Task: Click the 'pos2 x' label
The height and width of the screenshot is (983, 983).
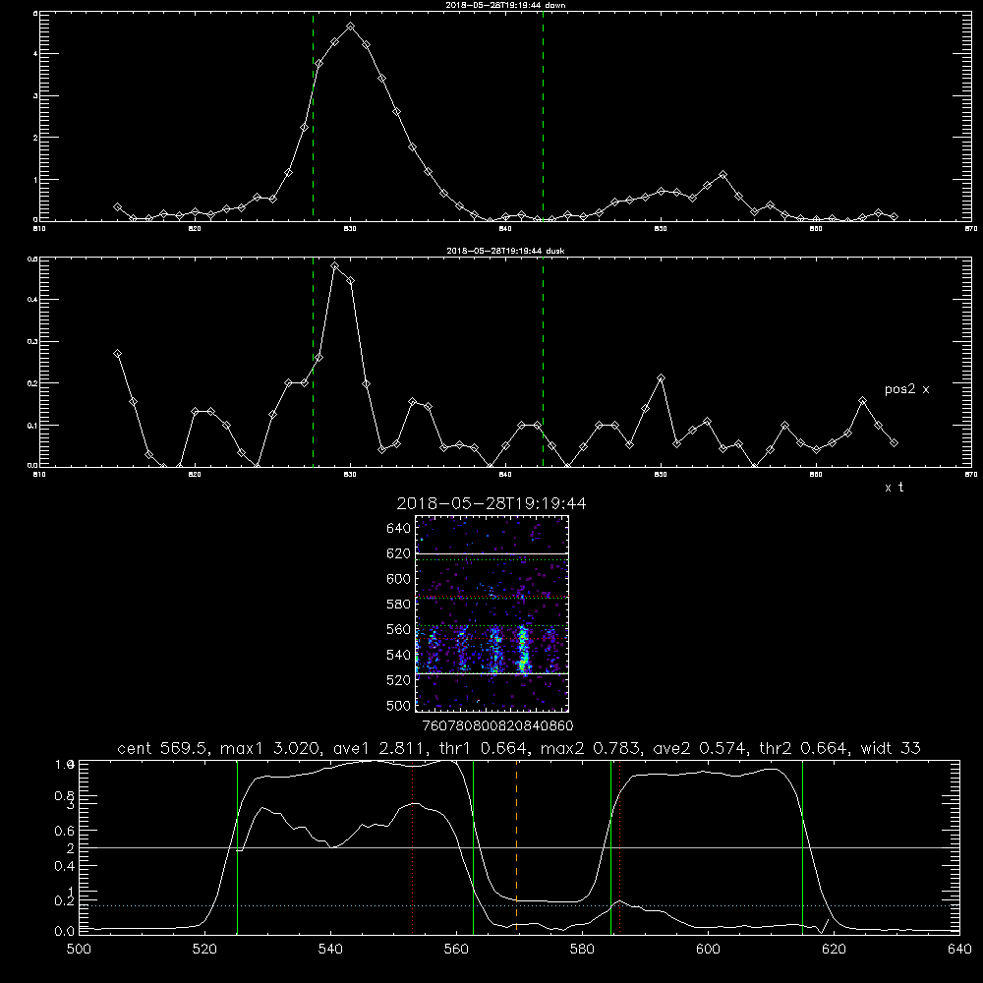Action: point(906,389)
